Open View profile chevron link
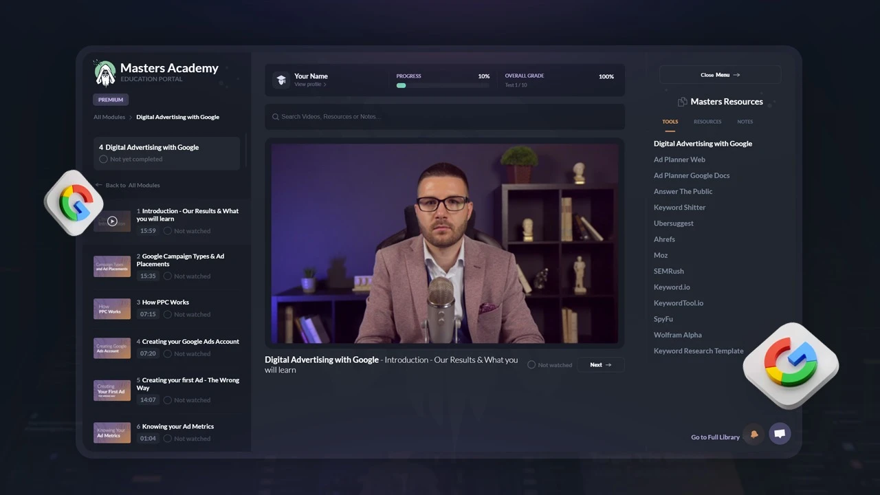880x495 pixels. 310,85
